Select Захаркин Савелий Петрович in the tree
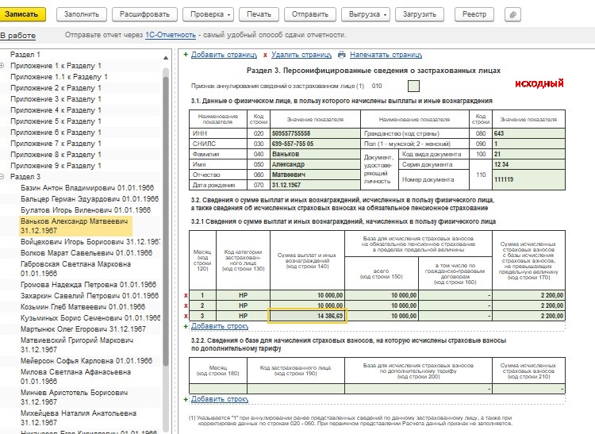 90,295
